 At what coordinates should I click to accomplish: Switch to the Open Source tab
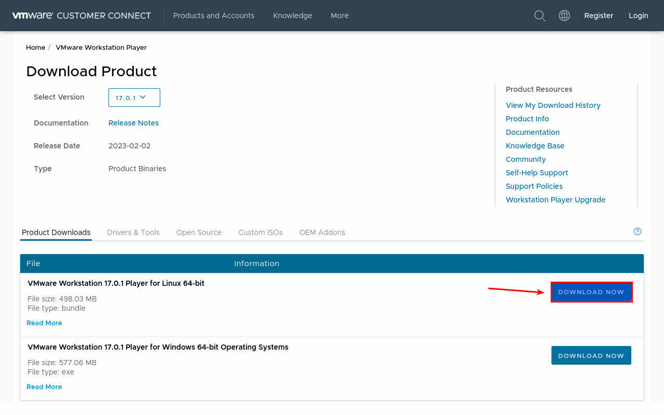[199, 232]
